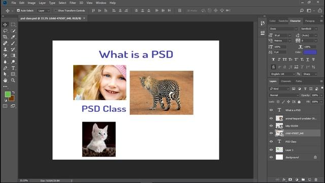Open the Normal blend mode dropdown
Screen dimensions: 325x183
point(284,95)
